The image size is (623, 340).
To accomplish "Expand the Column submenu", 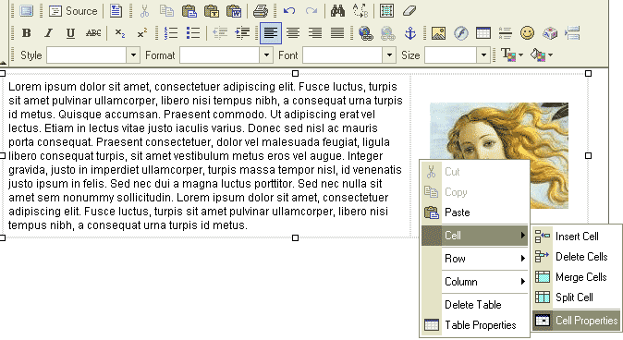I will pyautogui.click(x=475, y=282).
